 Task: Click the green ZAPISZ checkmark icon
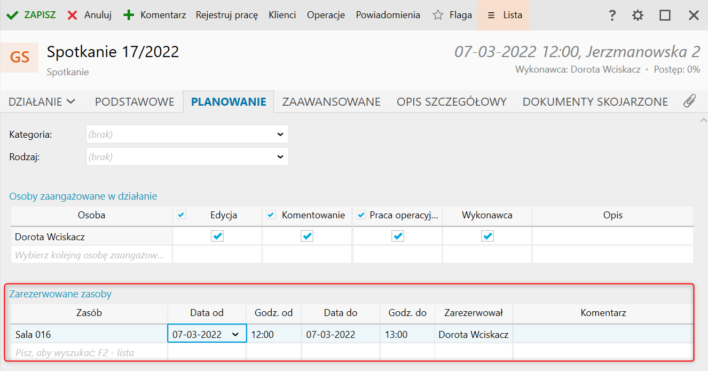click(12, 15)
